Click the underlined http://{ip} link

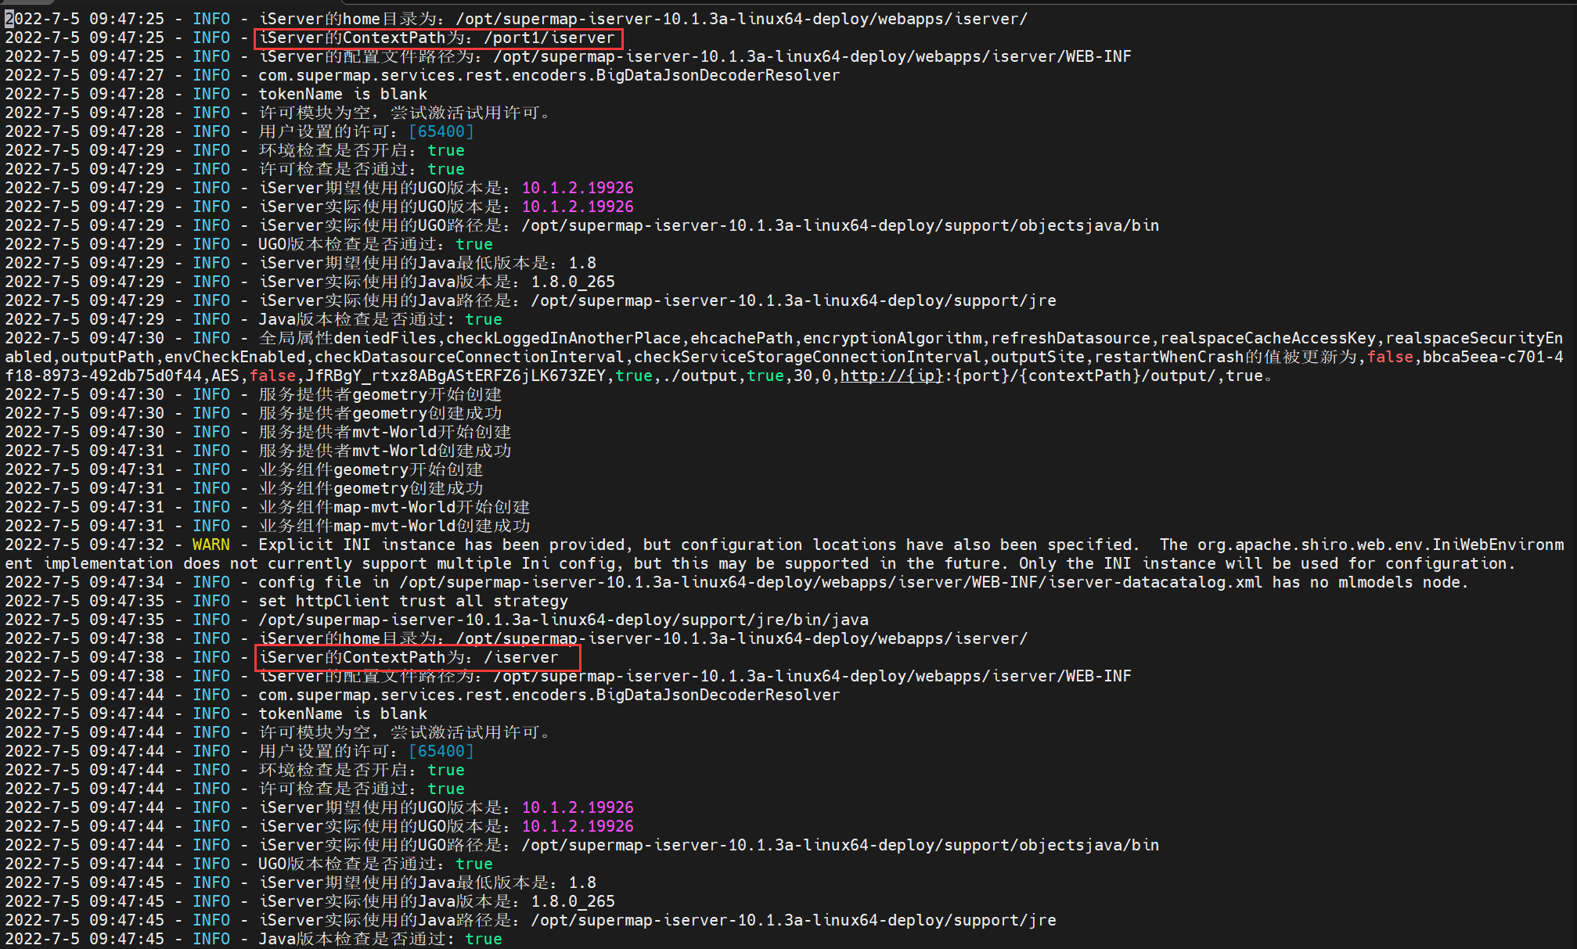891,376
